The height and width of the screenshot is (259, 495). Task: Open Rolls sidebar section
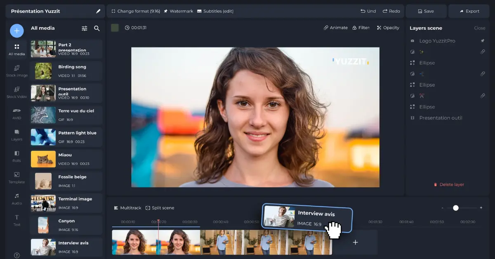pyautogui.click(x=17, y=156)
